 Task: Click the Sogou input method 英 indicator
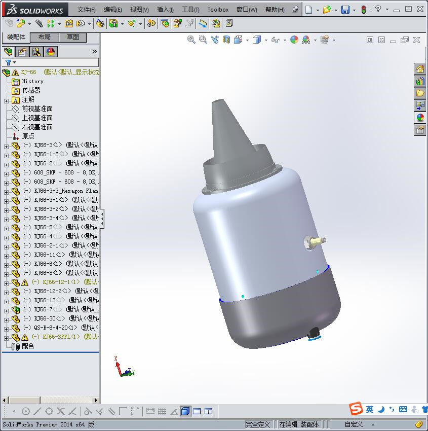tap(370, 409)
